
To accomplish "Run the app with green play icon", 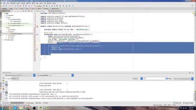I will (44, 6).
